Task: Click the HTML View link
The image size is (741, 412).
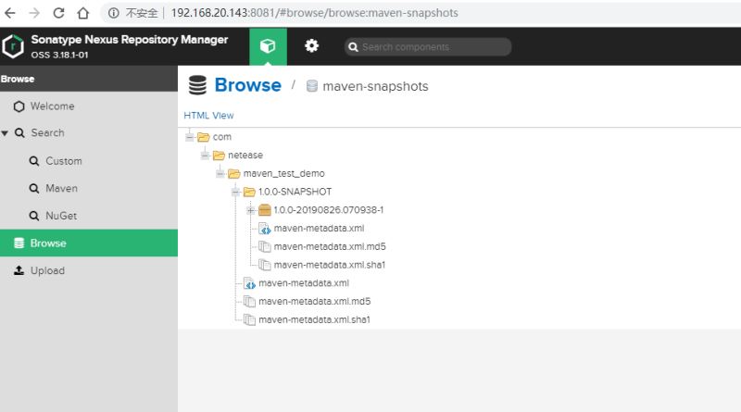Action: 209,116
